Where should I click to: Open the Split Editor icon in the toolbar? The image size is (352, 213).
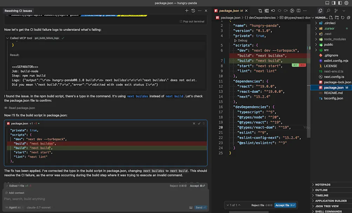(298, 11)
